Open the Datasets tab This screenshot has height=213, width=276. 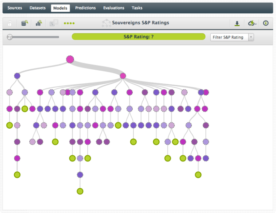tap(38, 8)
